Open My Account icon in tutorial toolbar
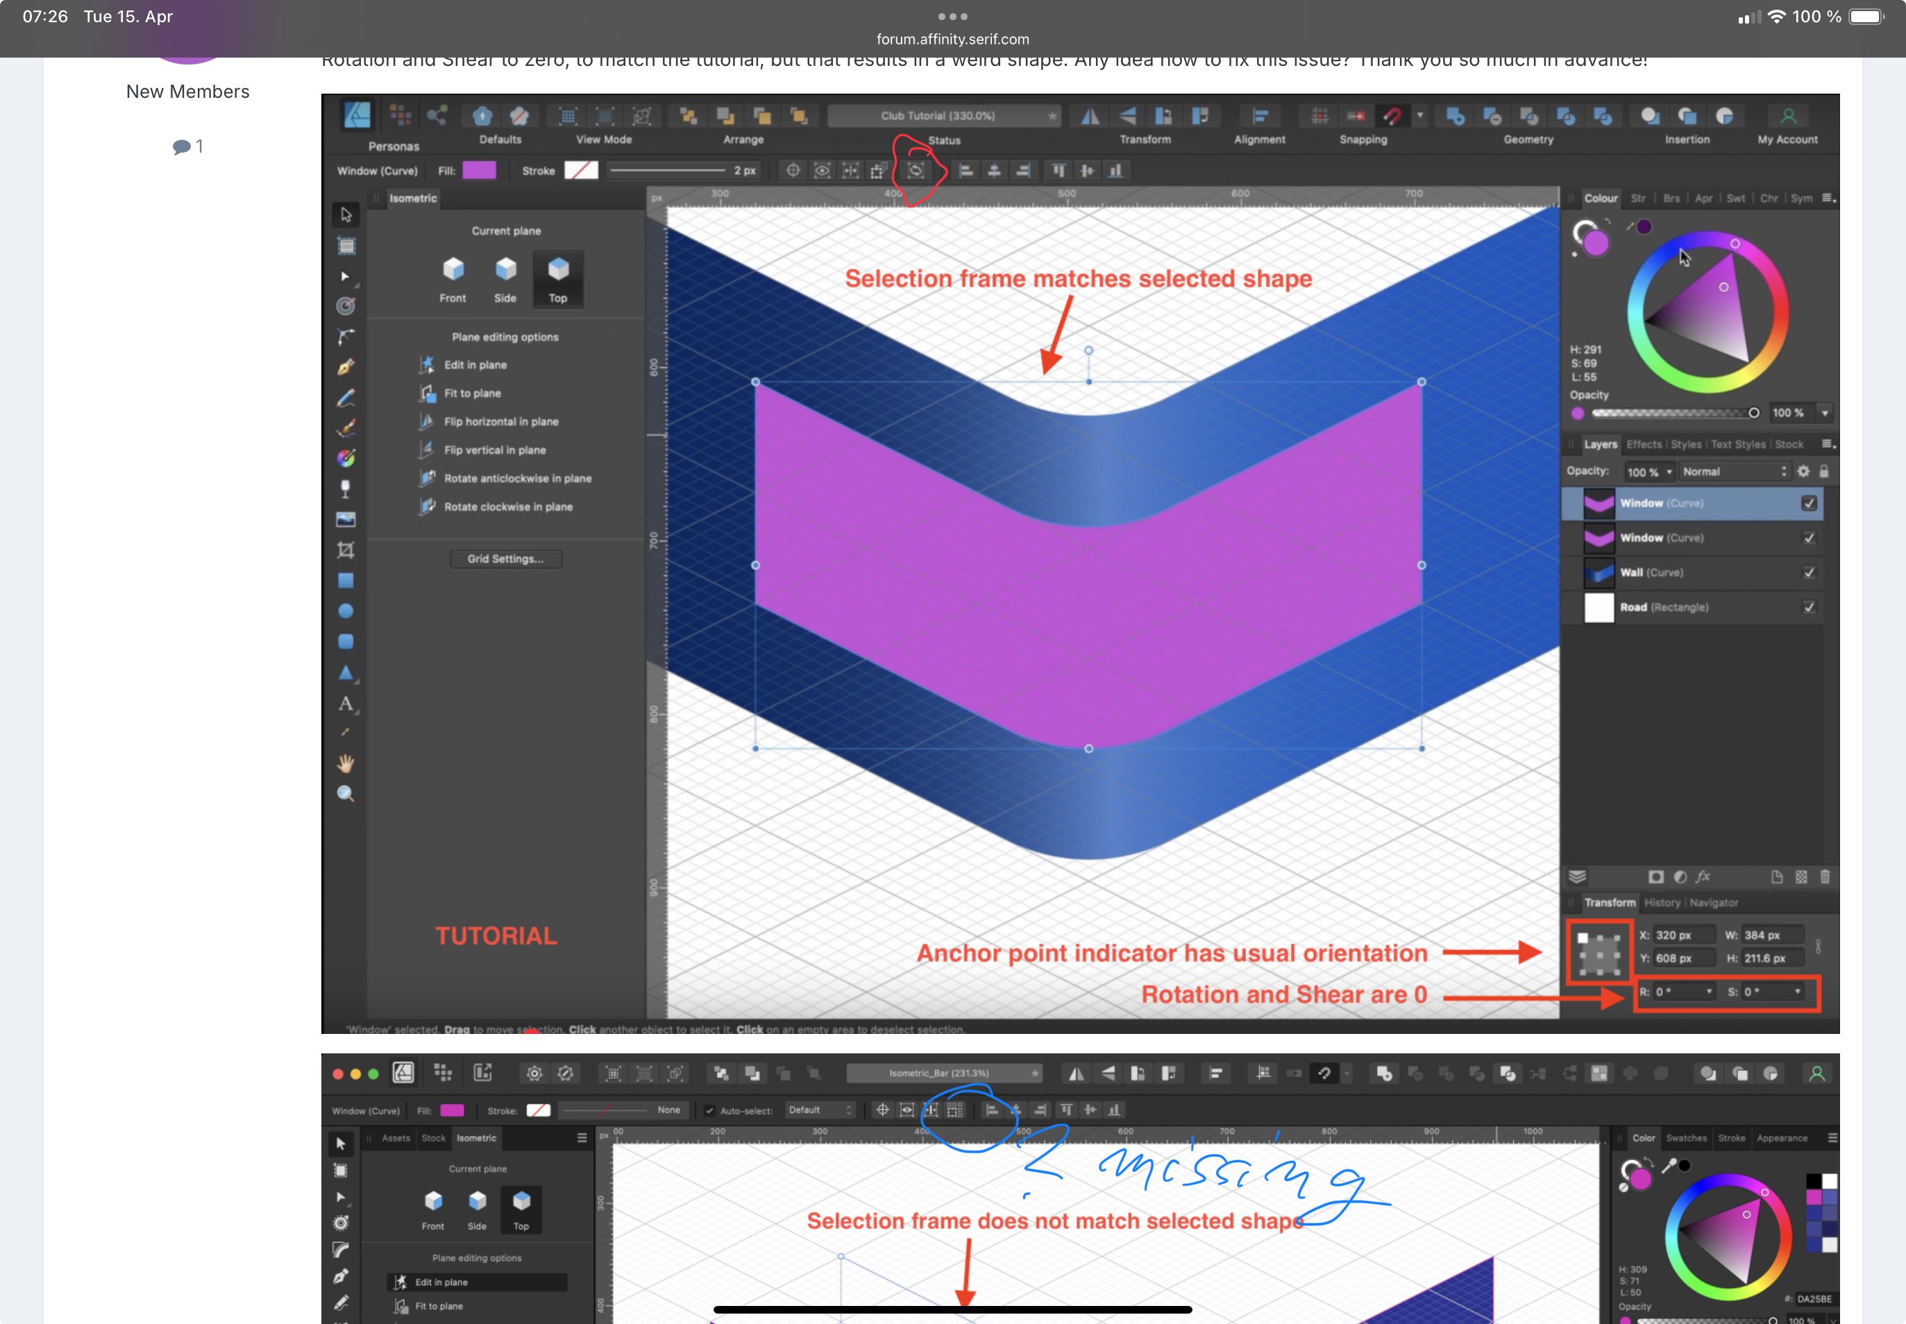This screenshot has width=1906, height=1324. [1788, 116]
